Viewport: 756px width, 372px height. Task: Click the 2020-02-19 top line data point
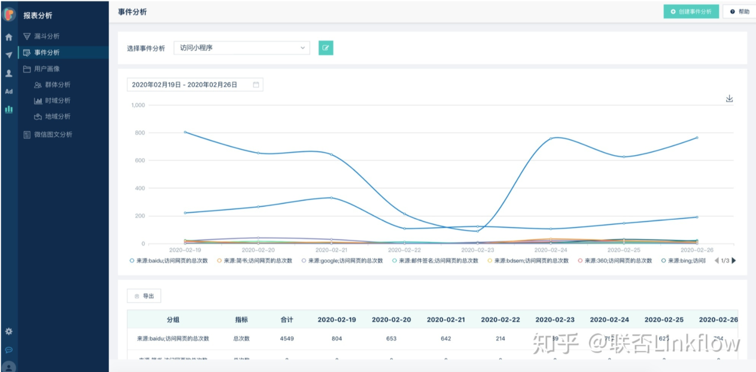(185, 132)
